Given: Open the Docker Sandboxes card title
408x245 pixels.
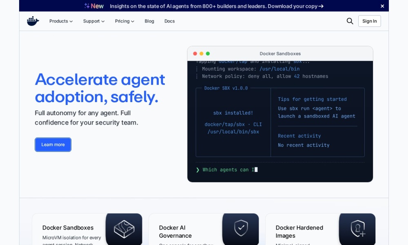Looking at the screenshot, I should (68, 227).
